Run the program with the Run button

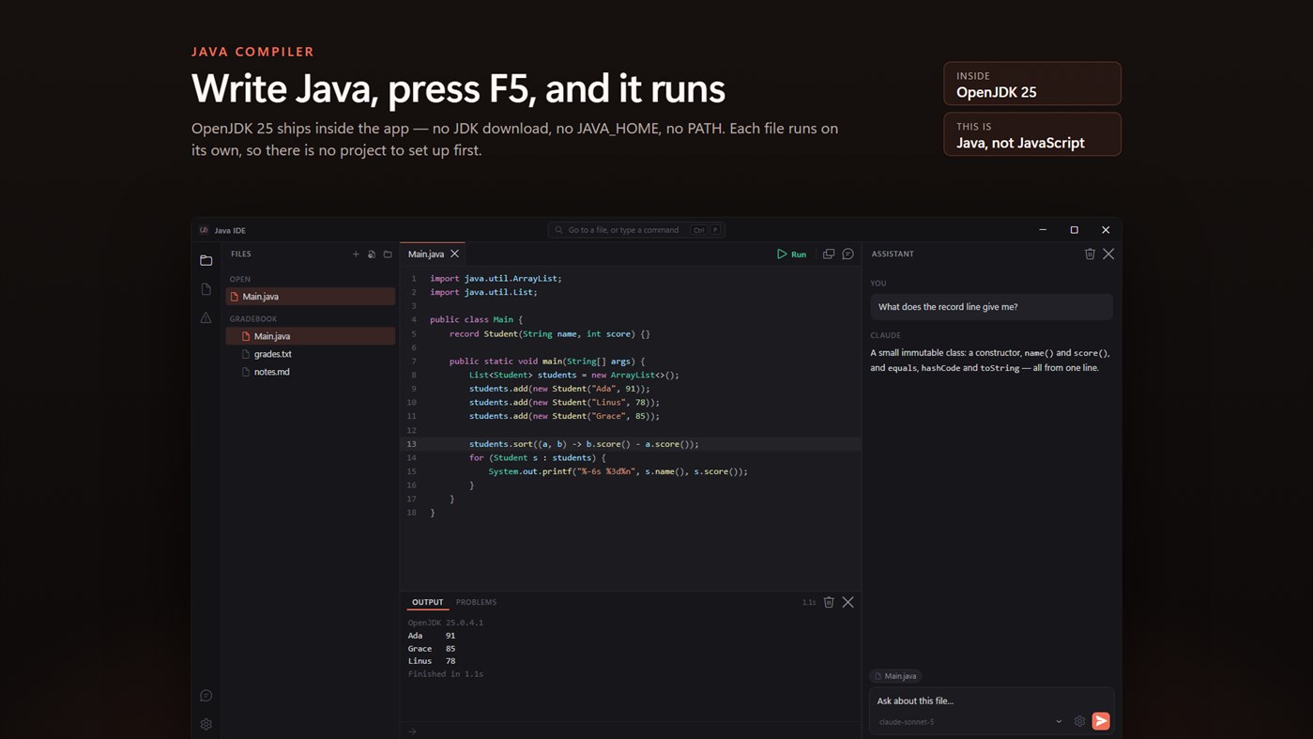point(792,254)
